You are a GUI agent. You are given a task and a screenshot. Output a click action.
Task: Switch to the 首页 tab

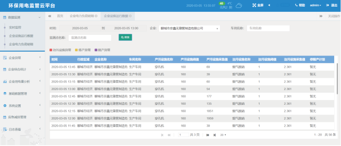point(60,16)
